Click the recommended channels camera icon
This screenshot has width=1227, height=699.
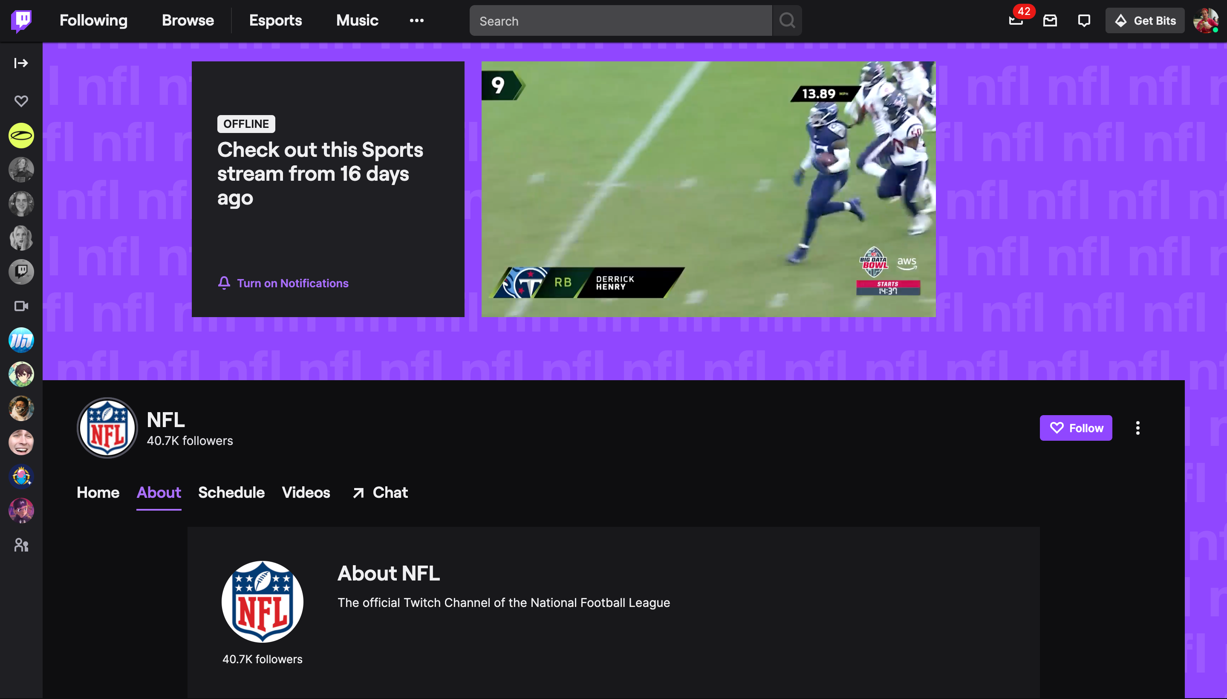(21, 306)
